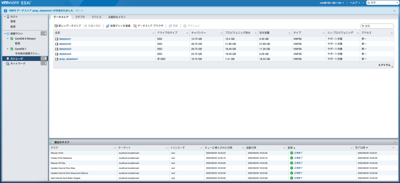The height and width of the screenshot is (183, 400).
Task: Click the CentOS 9 Stream VM icon
Action: click(12, 39)
